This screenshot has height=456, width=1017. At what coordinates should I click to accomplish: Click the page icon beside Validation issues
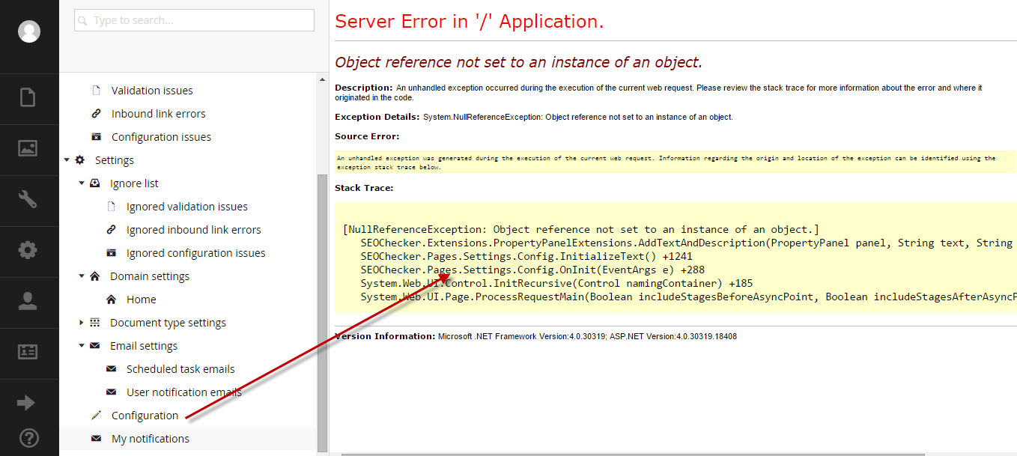pyautogui.click(x=96, y=91)
